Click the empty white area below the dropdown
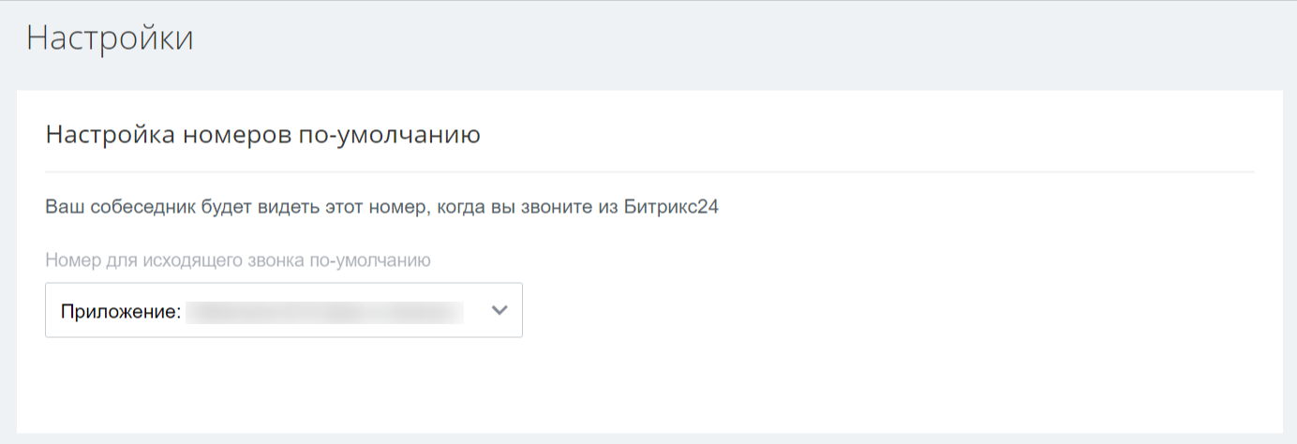The image size is (1297, 444). click(x=649, y=386)
